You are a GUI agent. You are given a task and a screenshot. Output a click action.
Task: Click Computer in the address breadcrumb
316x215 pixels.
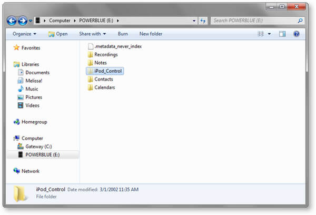point(60,21)
